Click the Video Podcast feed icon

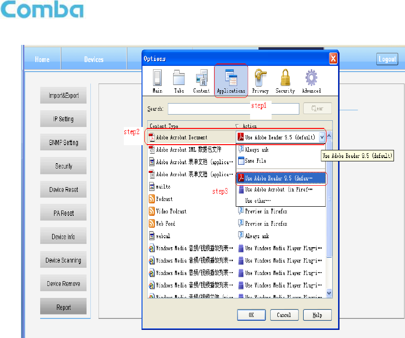point(152,211)
